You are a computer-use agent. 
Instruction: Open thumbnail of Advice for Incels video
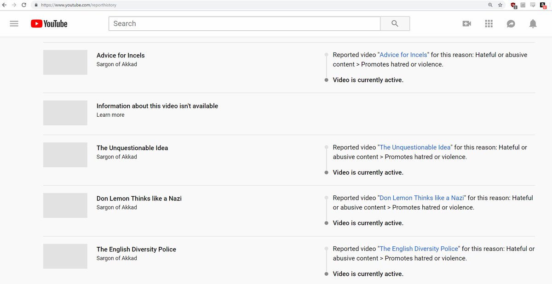click(65, 62)
